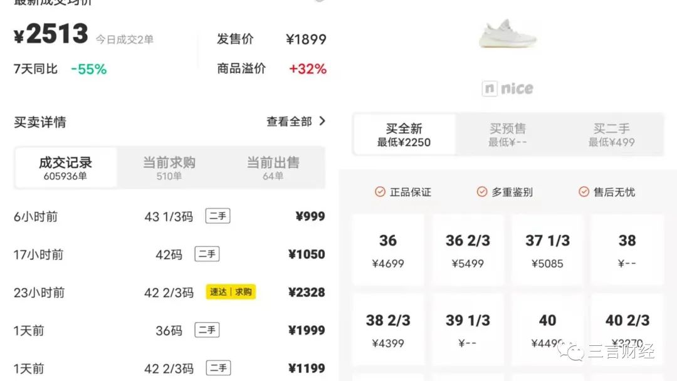This screenshot has height=381, width=677.
Task: Click the 二手 tag beside ¥999 record
Action: click(x=218, y=216)
